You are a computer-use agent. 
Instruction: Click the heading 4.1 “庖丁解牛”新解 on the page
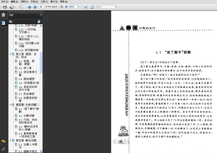(173, 52)
